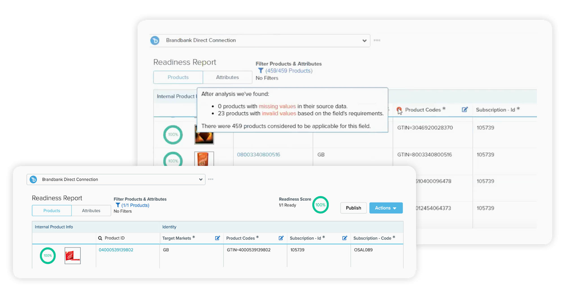This screenshot has width=565, height=300.
Task: Click the Internal Product Info group header in front window
Action: point(54,227)
